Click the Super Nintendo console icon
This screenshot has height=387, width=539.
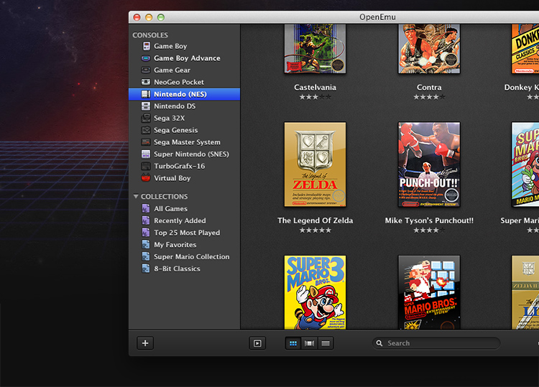click(146, 154)
